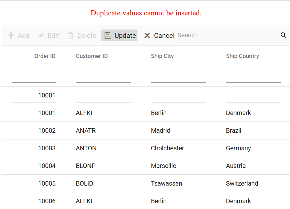
Task: Click the Edit pencil icon
Action: pos(41,35)
